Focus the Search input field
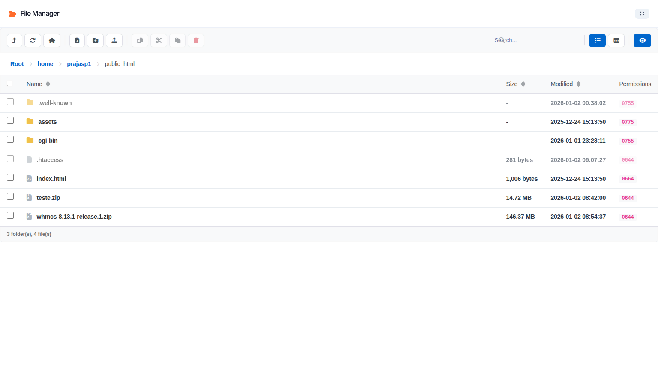 point(535,40)
